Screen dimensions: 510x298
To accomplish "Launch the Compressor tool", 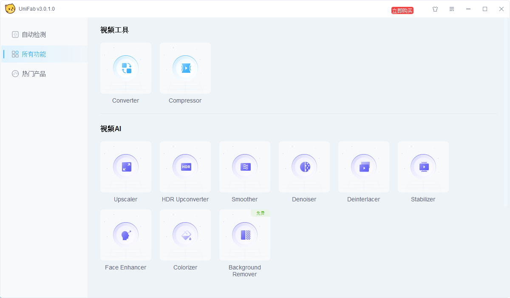I will pos(185,68).
